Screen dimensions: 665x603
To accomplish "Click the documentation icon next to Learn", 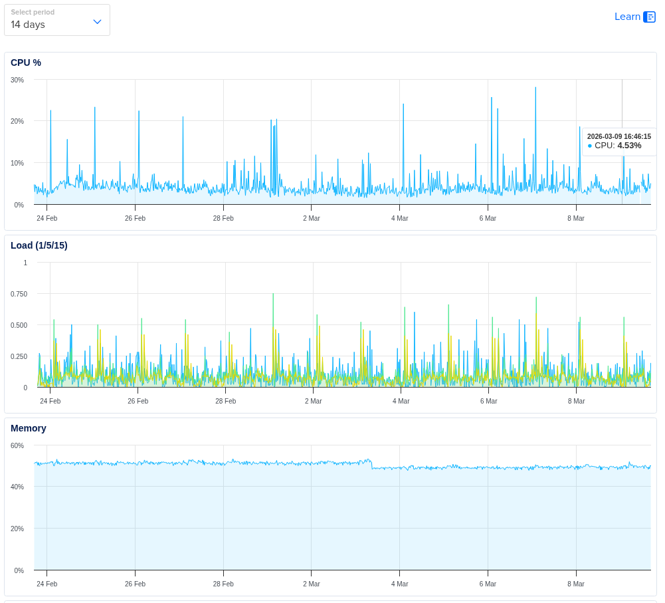I will point(649,17).
